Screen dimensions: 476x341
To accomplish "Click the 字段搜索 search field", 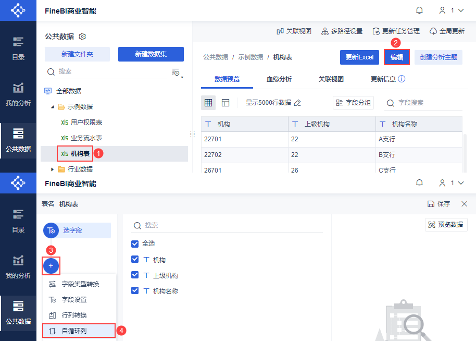I will (x=424, y=103).
